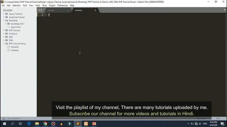Open PowerPoint from the taskbar
This screenshot has width=227, height=127.
tap(94, 124)
